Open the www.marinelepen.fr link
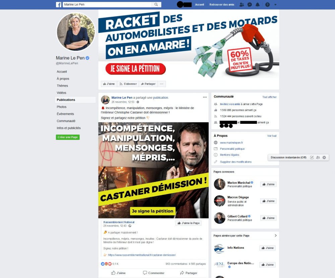 click(x=231, y=143)
